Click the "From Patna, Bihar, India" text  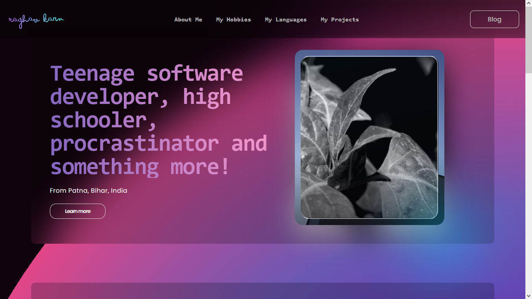point(88,190)
